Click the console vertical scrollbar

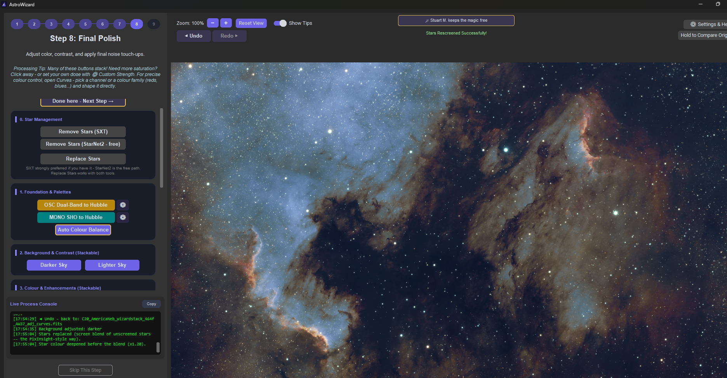[x=158, y=347]
